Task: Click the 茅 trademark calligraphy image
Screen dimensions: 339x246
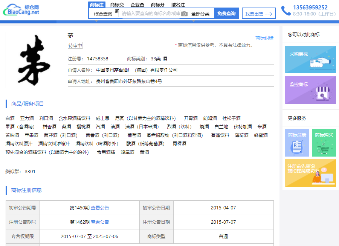Action: tap(34, 60)
